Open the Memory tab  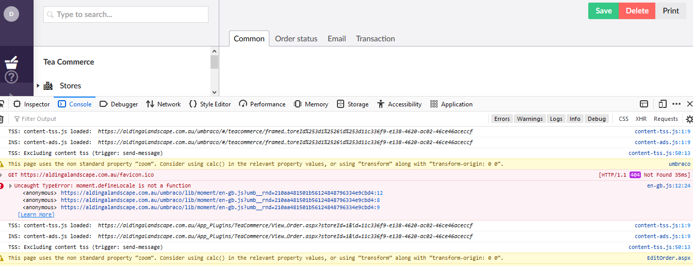[311, 104]
